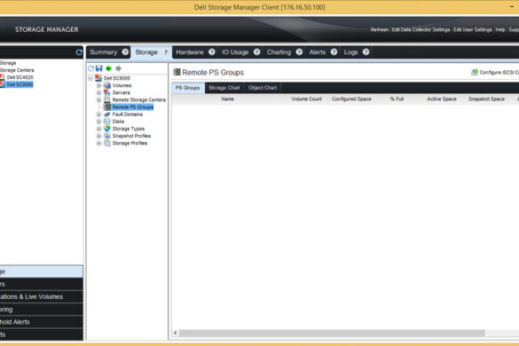Open help icon next to Hardware tab
Viewport: 519px width, 346px height.
pyautogui.click(x=212, y=52)
